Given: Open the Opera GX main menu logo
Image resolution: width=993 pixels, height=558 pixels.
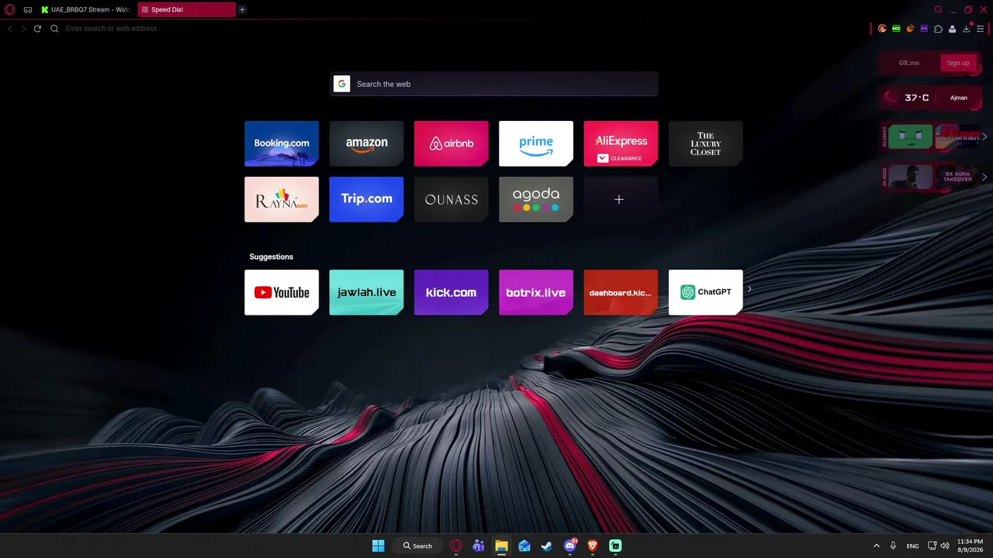Looking at the screenshot, I should pos(9,9).
